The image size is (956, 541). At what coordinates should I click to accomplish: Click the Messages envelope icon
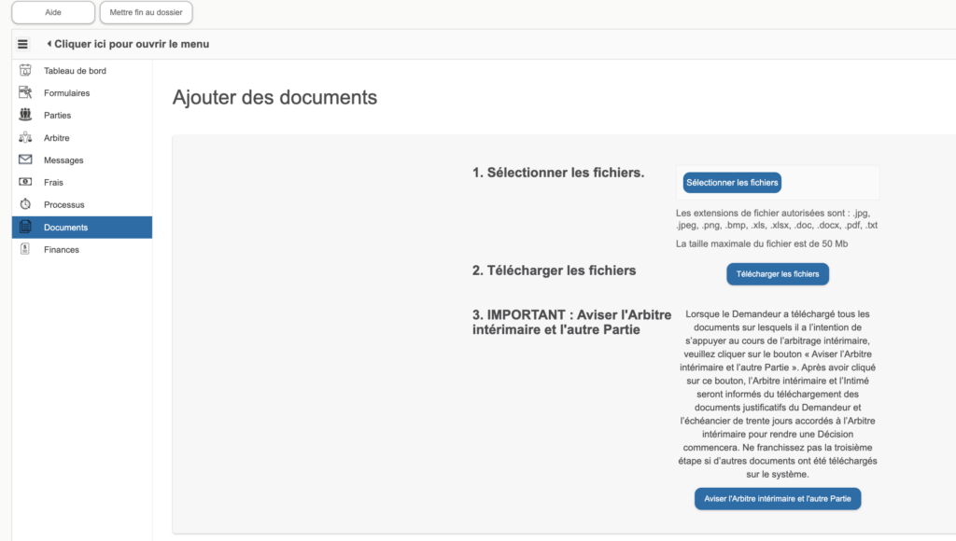(25, 160)
